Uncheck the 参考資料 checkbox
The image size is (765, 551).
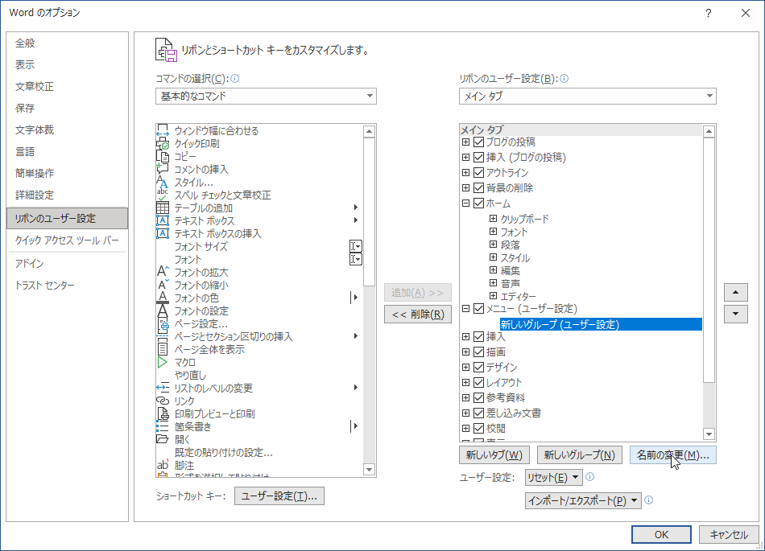(478, 397)
